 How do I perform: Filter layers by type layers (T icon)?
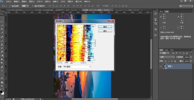click(180, 53)
